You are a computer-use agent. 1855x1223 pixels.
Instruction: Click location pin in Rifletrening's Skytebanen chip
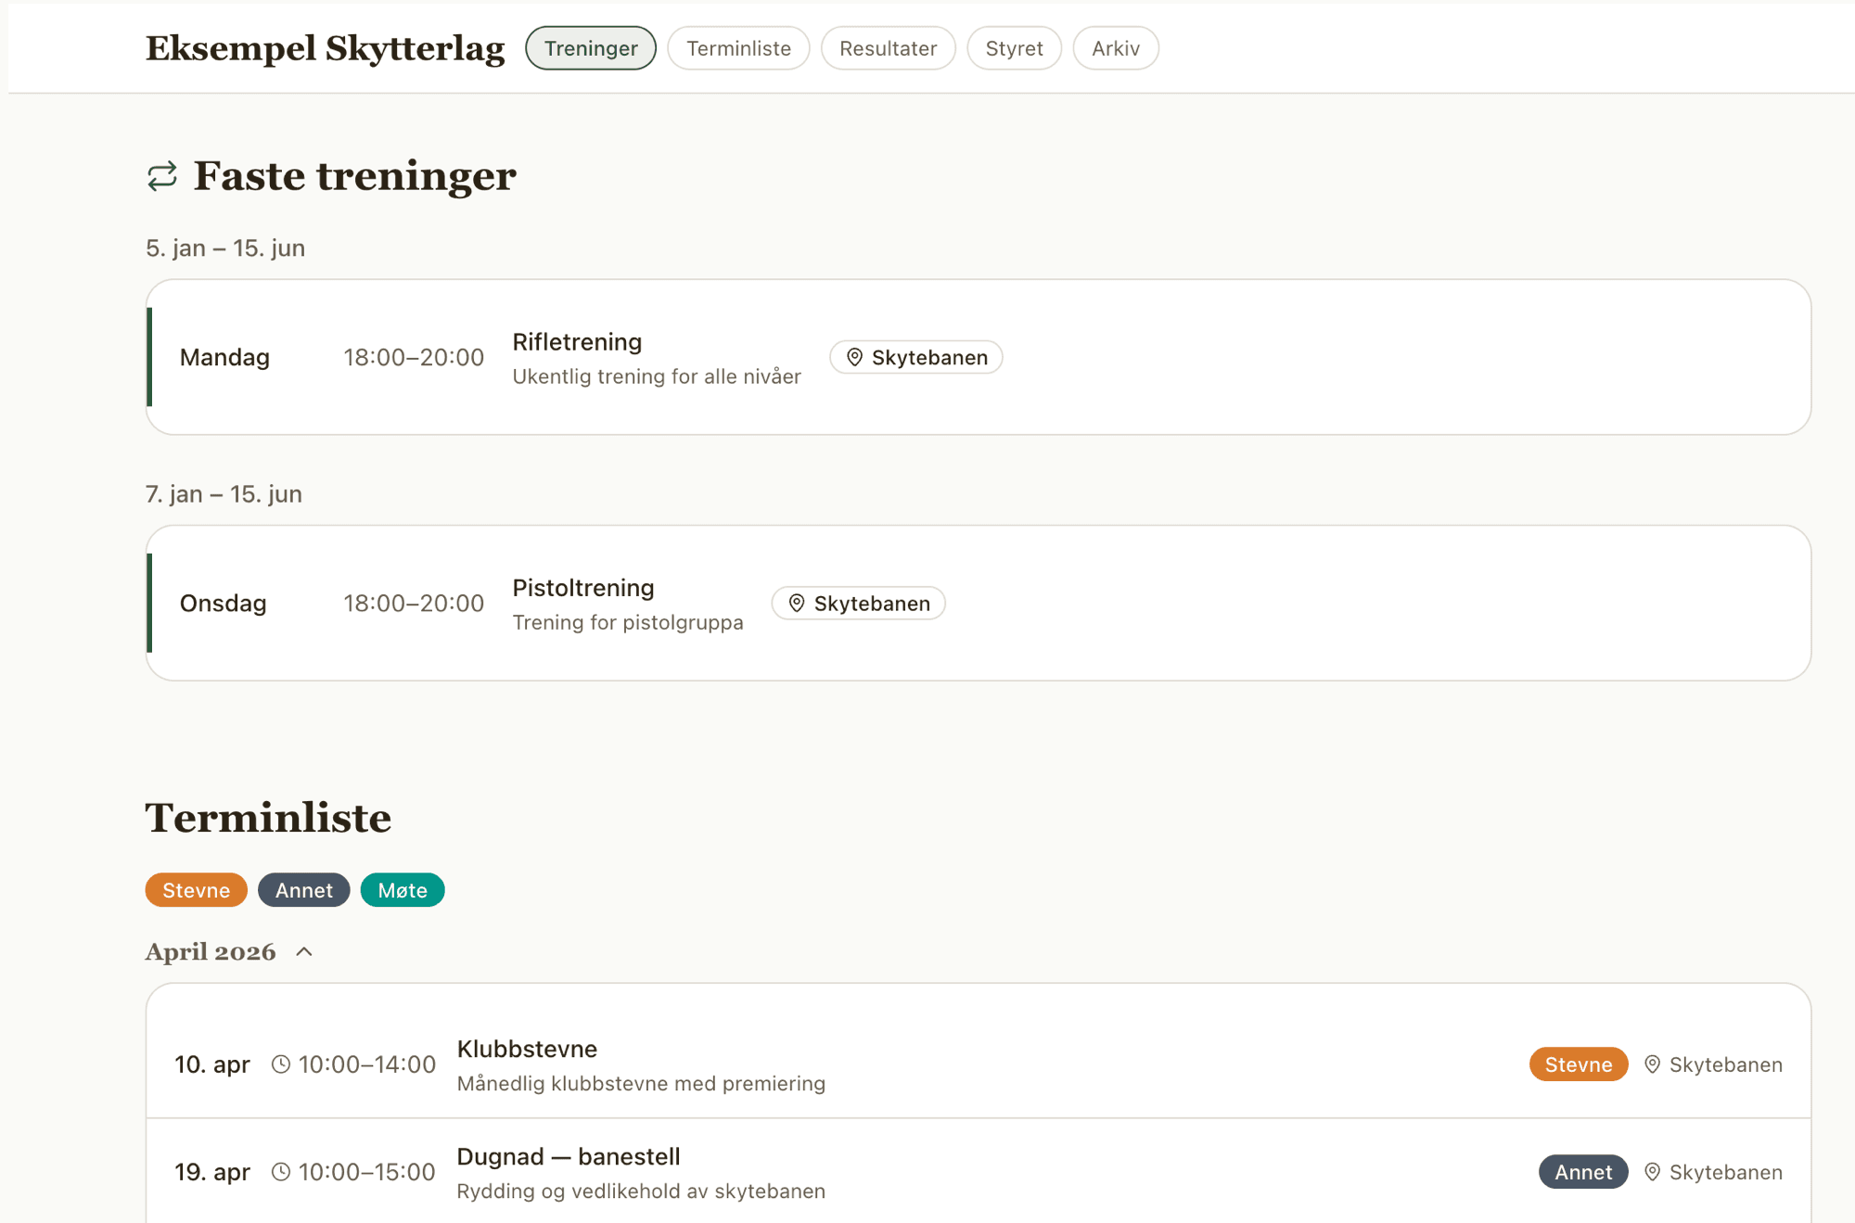coord(854,357)
